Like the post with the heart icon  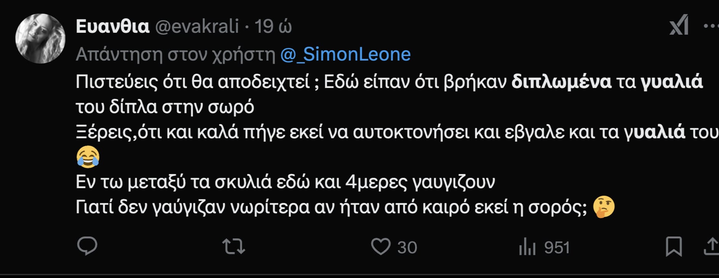click(x=381, y=247)
